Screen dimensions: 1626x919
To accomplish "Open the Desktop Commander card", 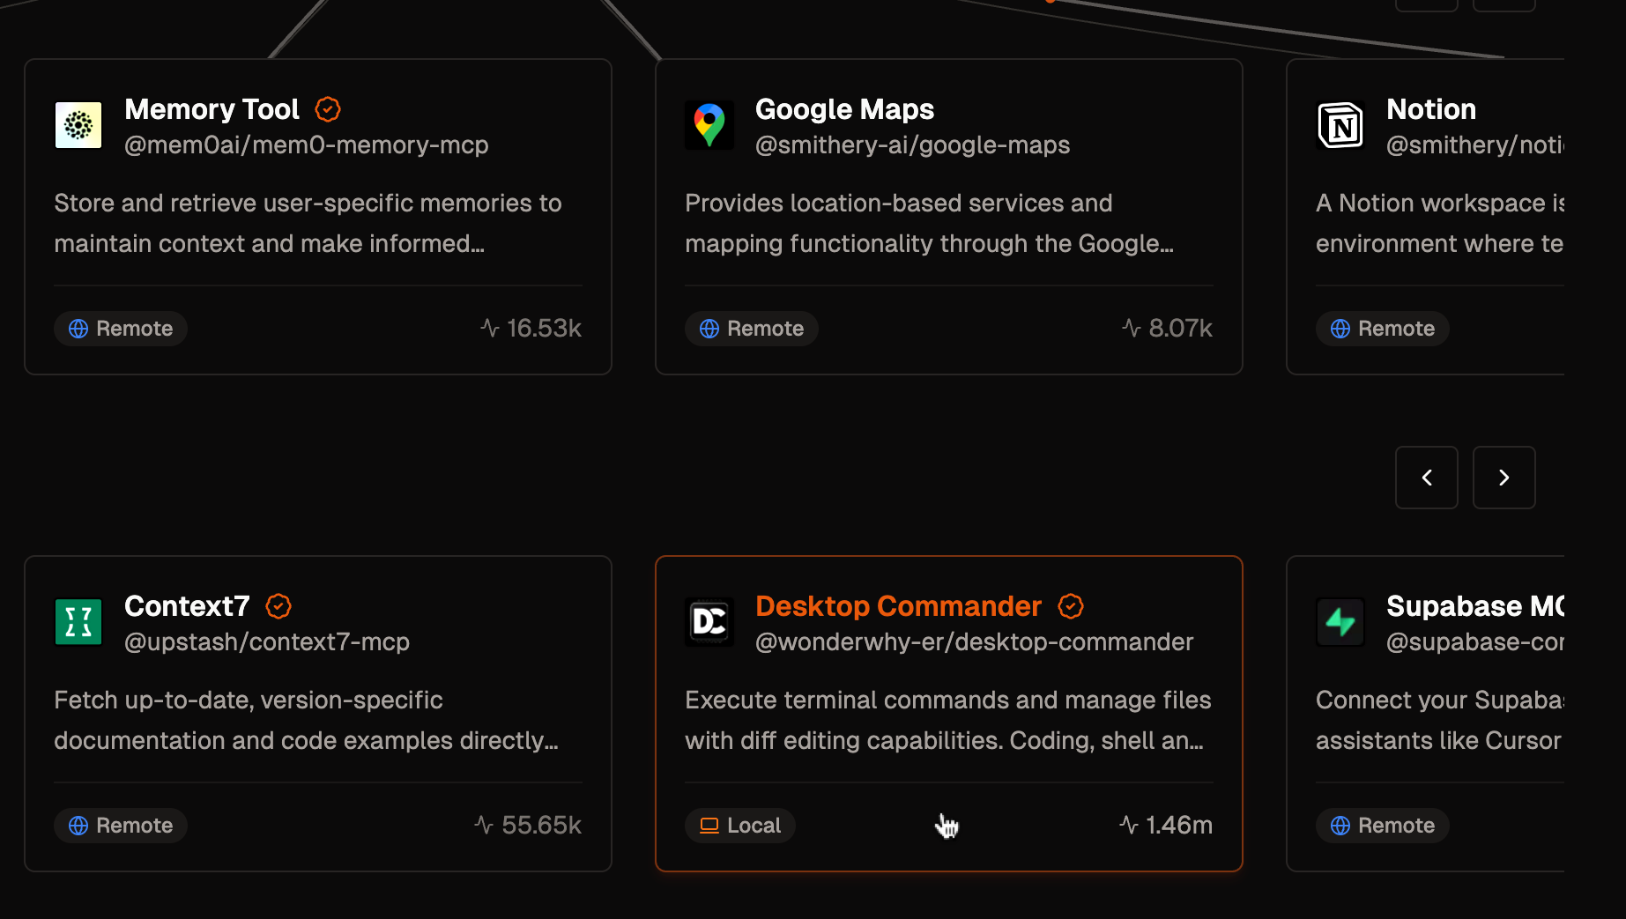I will tap(948, 713).
